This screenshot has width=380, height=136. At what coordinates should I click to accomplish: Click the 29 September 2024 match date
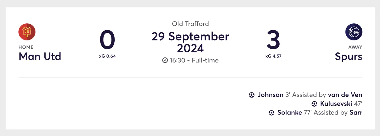click(190, 42)
